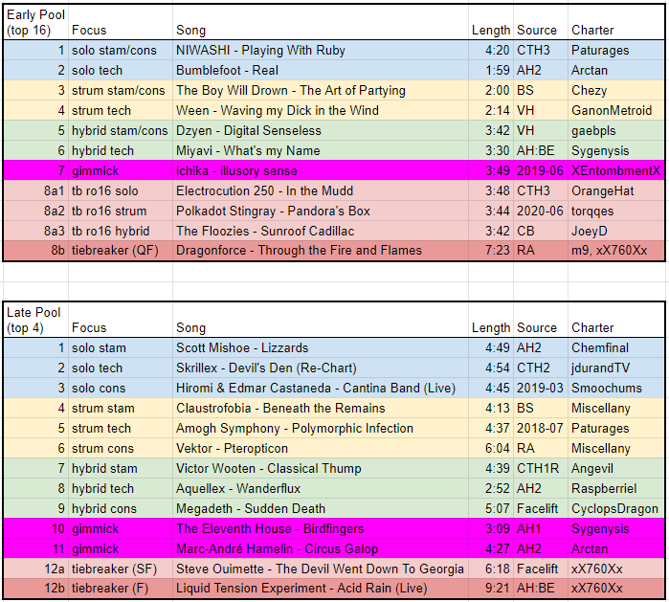669x602 pixels.
Task: Select the focus cell 'tb ro16 hybrid'
Action: pos(121,231)
